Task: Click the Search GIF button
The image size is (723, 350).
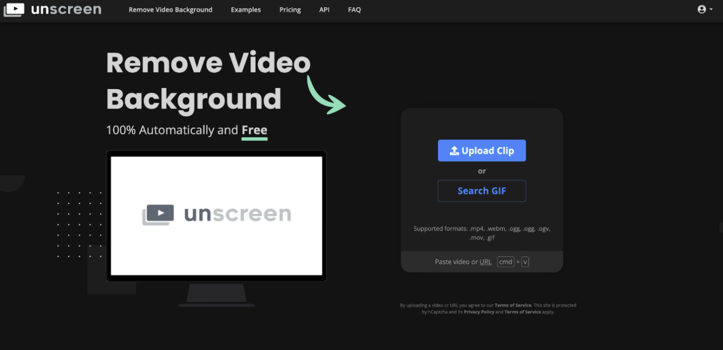Action: tap(482, 191)
